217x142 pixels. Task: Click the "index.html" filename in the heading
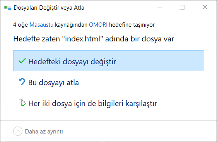(83, 39)
